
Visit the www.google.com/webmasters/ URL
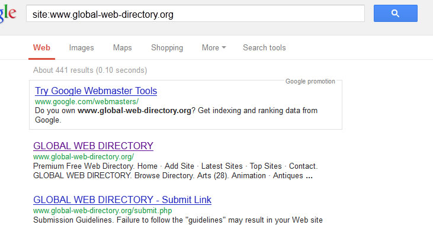tap(86, 102)
